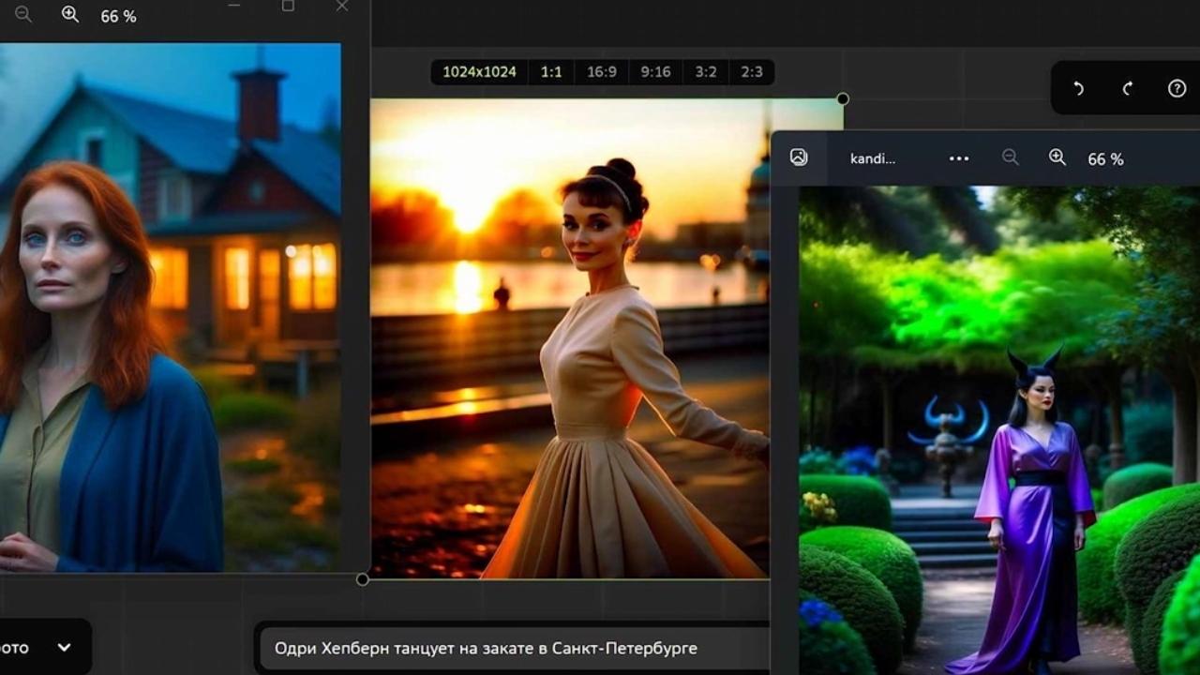The height and width of the screenshot is (675, 1200).
Task: Click the top-right canvas resize handle
Action: [843, 98]
